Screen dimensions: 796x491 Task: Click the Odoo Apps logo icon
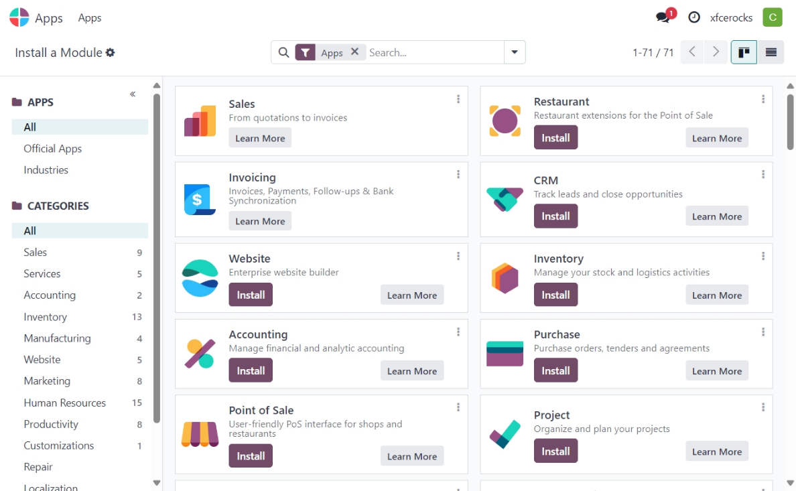click(x=19, y=18)
